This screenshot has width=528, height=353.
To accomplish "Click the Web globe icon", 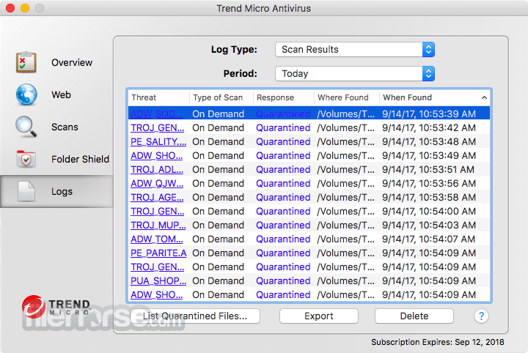I will (26, 94).
